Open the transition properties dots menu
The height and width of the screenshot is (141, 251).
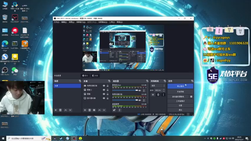(163, 95)
